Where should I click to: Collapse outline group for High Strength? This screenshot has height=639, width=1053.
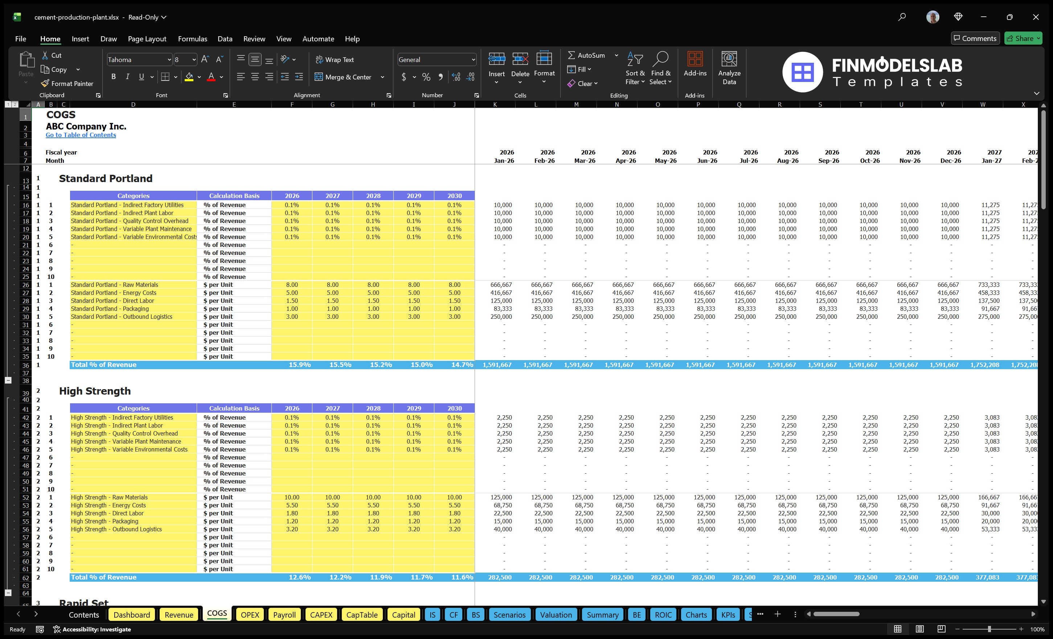pyautogui.click(x=8, y=593)
